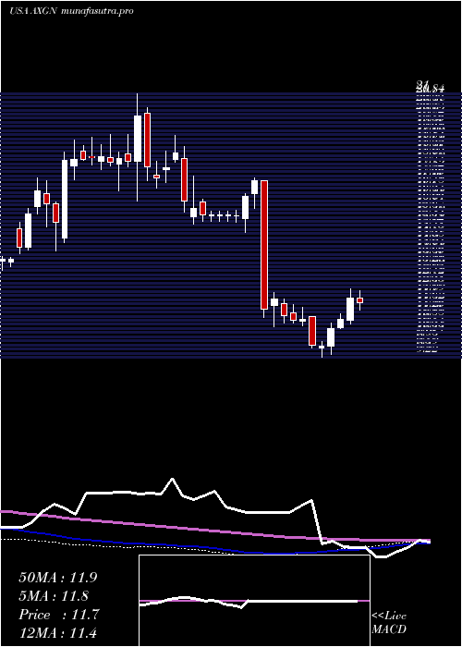462x647 pixels.
Task: Click the MACD inset chart box
Action: click(x=254, y=601)
